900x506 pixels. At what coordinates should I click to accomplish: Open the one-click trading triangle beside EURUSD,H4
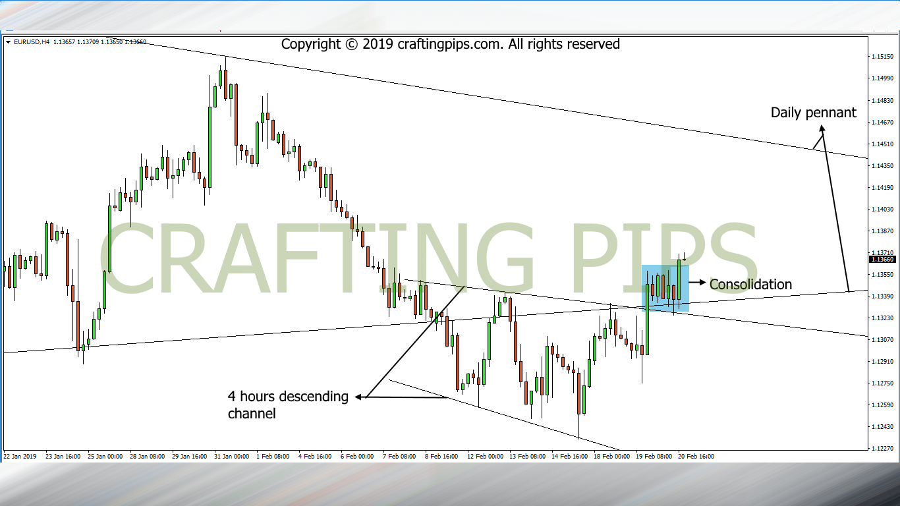click(8, 42)
